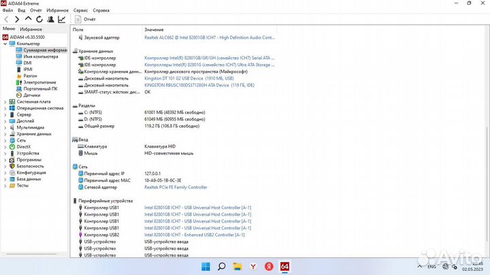The width and height of the screenshot is (490, 275).
Task: Expand the DirectX tree node
Action: click(5, 147)
